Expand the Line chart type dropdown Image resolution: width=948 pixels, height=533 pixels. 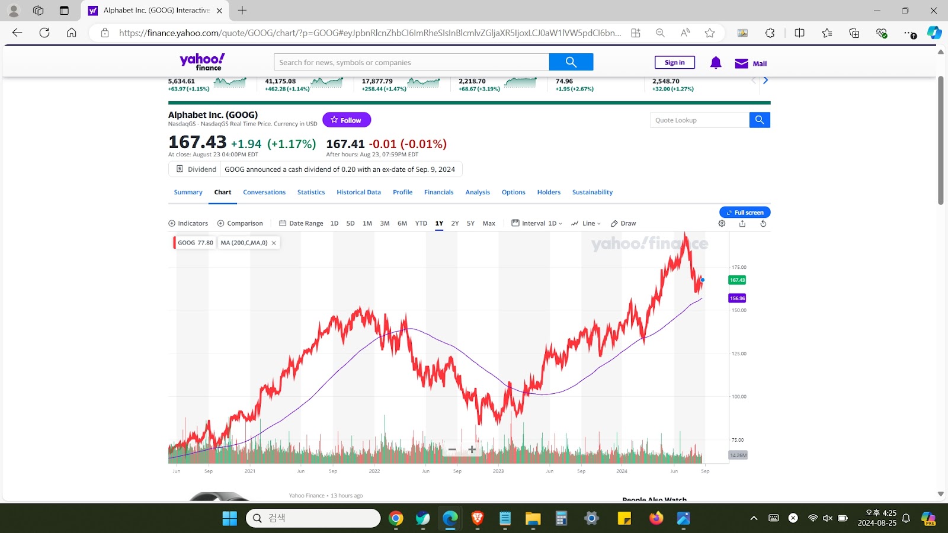pos(586,223)
